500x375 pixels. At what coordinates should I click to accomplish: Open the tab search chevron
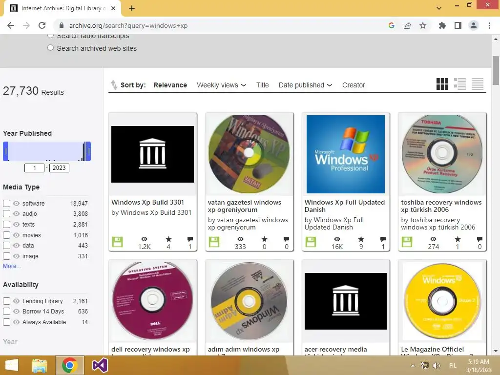pos(439,8)
